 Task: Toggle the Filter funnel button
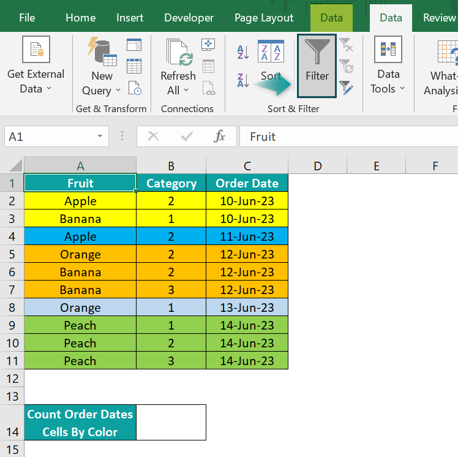(317, 66)
